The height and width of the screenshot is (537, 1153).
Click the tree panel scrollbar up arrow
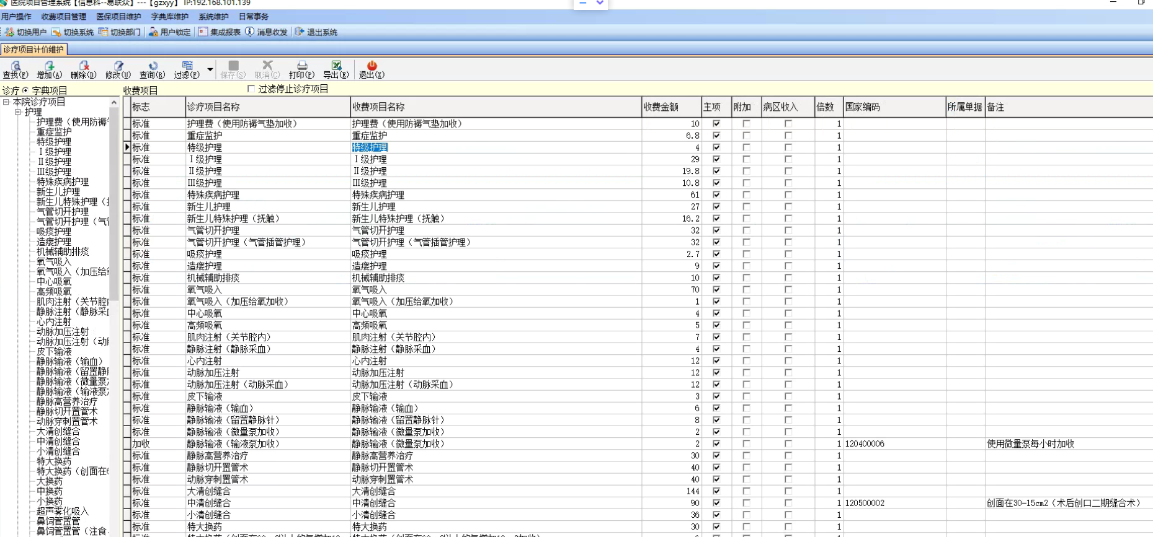tap(114, 102)
